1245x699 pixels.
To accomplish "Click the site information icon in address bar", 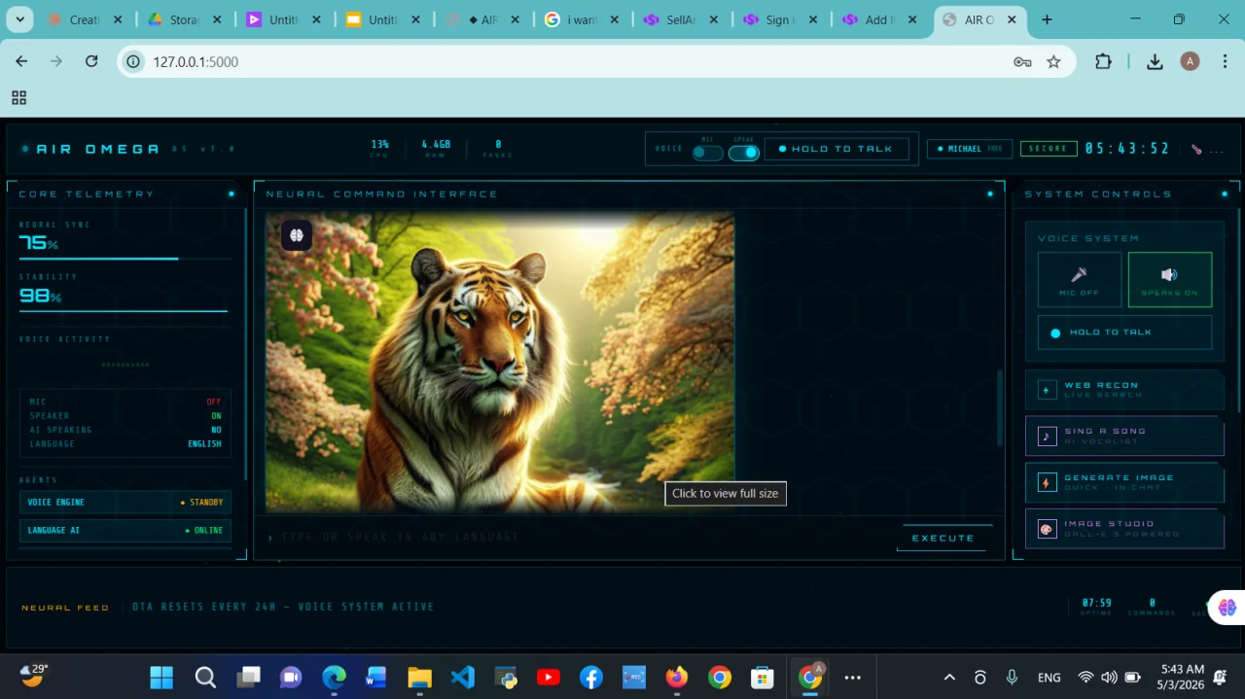I will [134, 61].
